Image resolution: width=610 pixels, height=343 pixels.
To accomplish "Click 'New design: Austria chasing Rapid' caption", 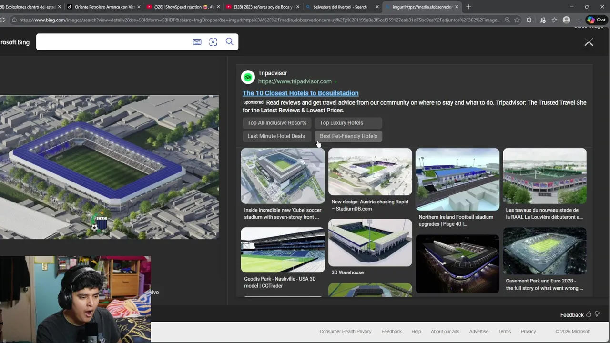I will (x=370, y=205).
